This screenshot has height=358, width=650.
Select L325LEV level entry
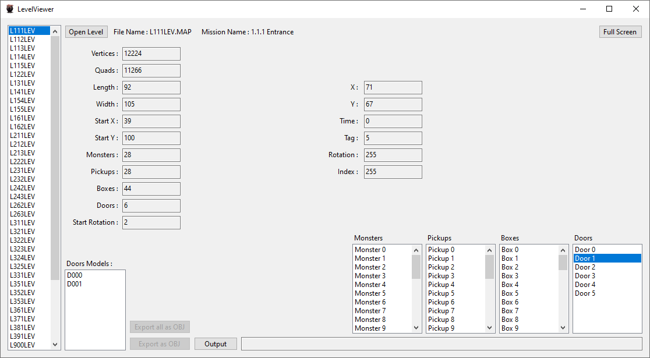(30, 267)
